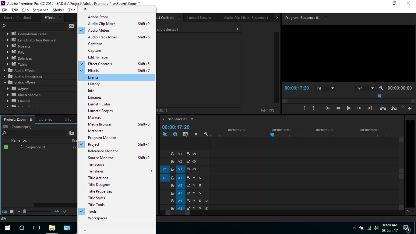
Task: Expand the Blur & Sharpen folder
Action: (8, 95)
